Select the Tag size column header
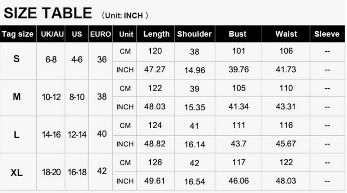 click(18, 34)
